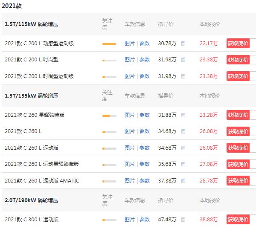Click the 22.17万 local price
Image resolution: width=256 pixels, height=226 pixels.
(209, 43)
